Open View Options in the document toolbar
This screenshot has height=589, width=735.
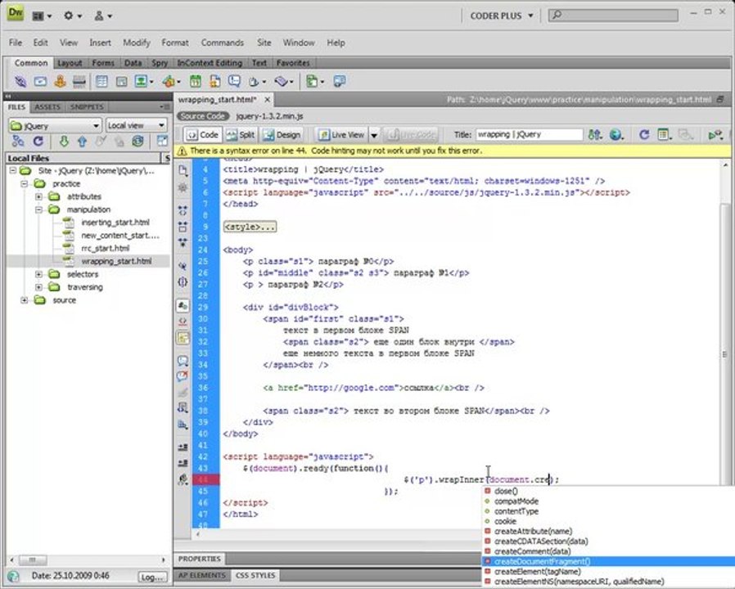pyautogui.click(x=665, y=135)
